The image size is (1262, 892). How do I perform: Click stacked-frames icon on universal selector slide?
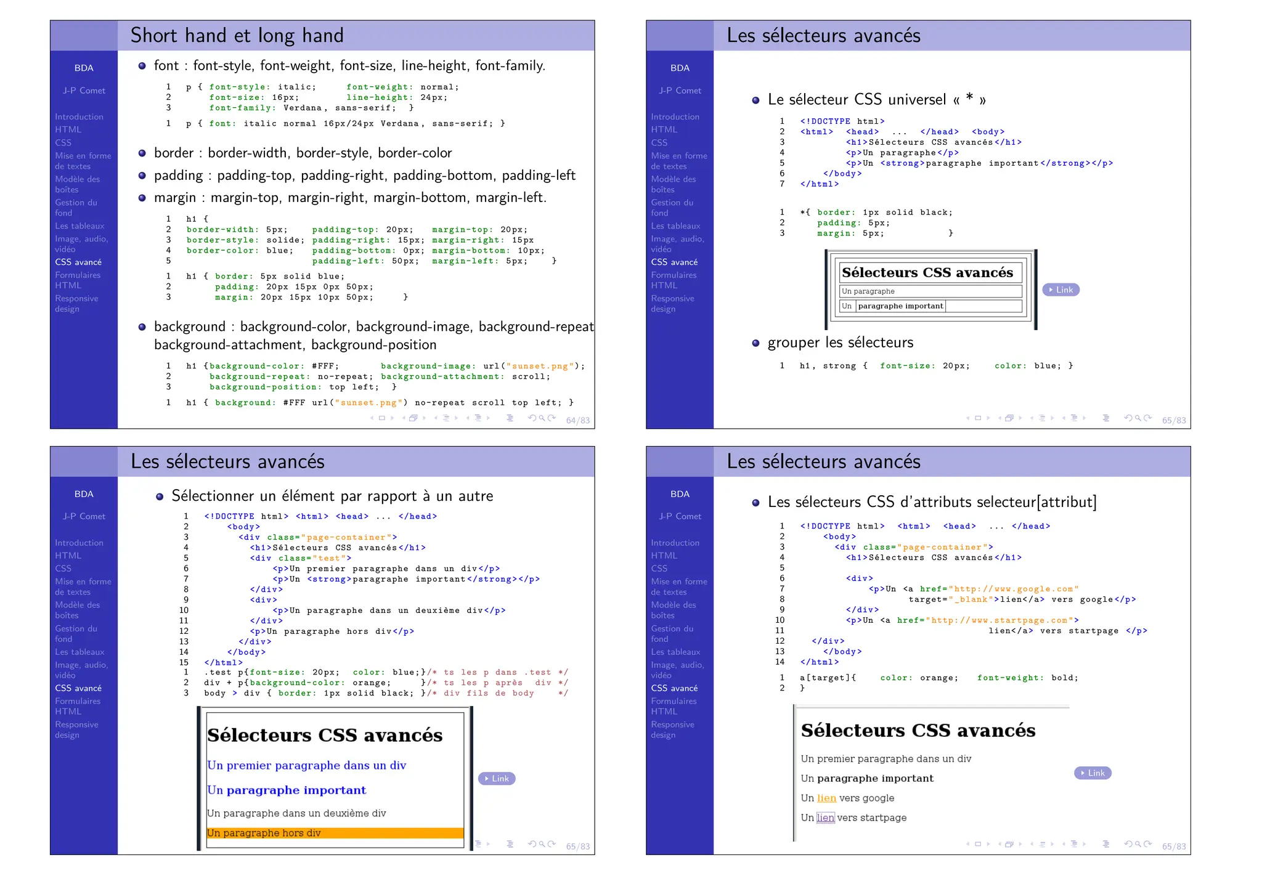point(1009,418)
